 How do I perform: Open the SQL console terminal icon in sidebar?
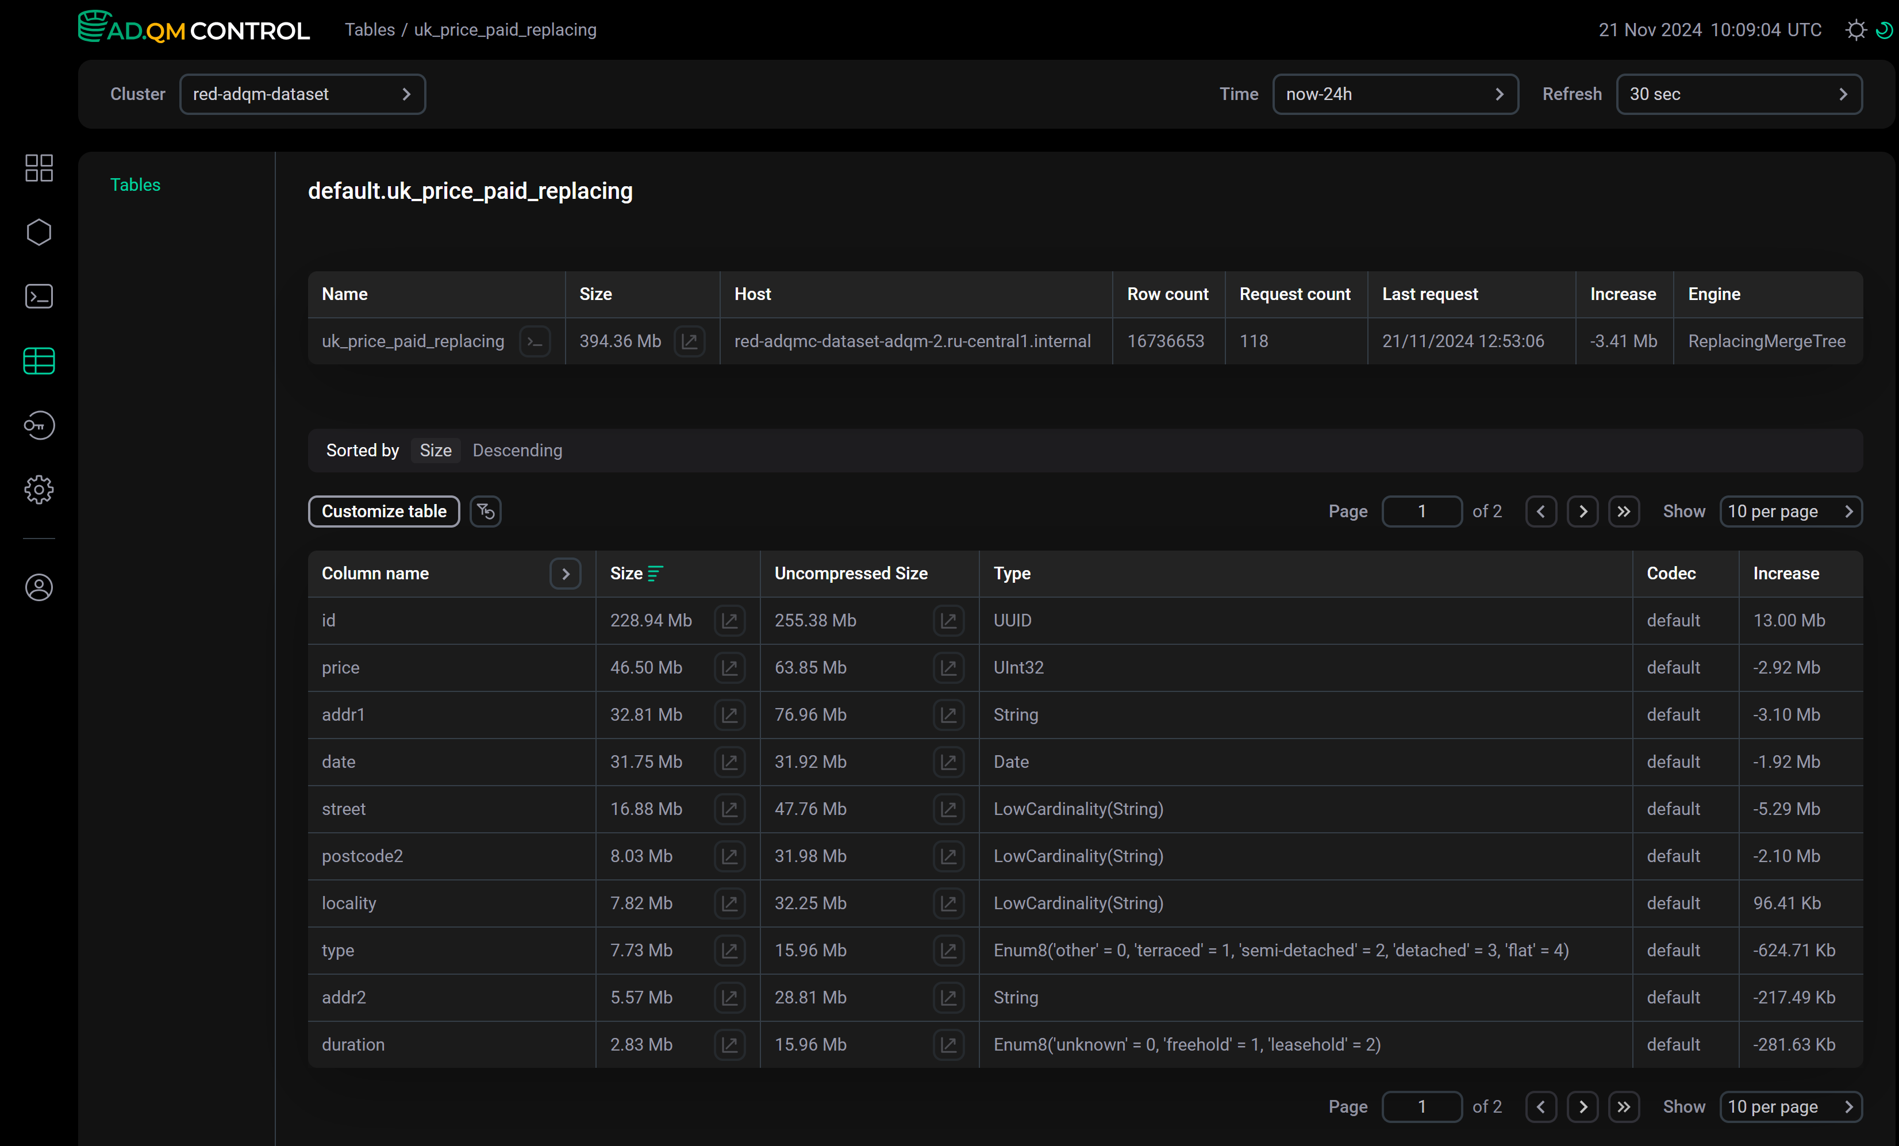point(39,296)
